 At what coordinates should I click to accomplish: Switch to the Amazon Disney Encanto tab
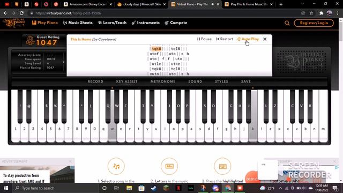[x=87, y=4]
